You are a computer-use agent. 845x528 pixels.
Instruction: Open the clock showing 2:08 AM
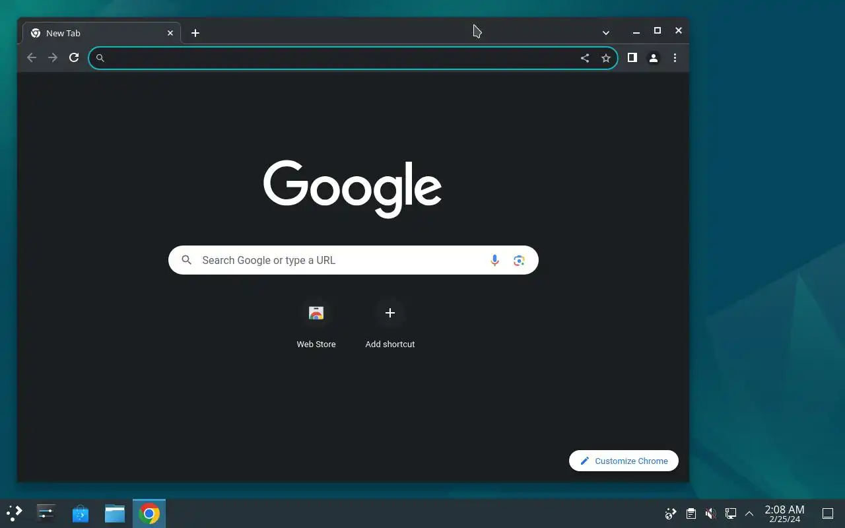[784, 513]
